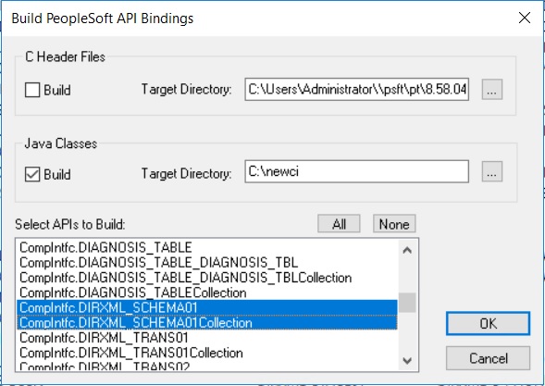Viewport: 545px width, 386px height.
Task: Select CompIntfc.DIAGNOSIS_TABLECollection entry
Action: point(207,293)
